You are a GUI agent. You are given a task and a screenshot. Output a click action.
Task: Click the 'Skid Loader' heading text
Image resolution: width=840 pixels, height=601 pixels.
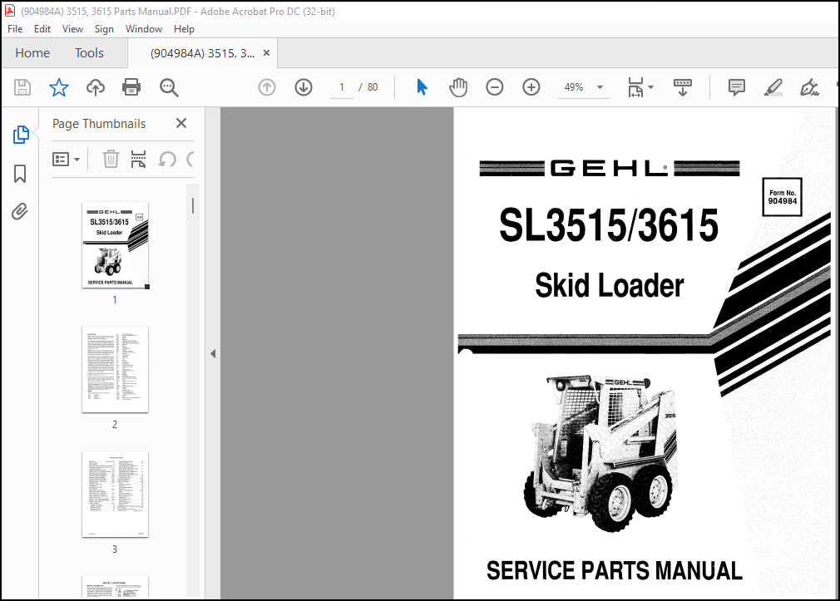coord(609,285)
